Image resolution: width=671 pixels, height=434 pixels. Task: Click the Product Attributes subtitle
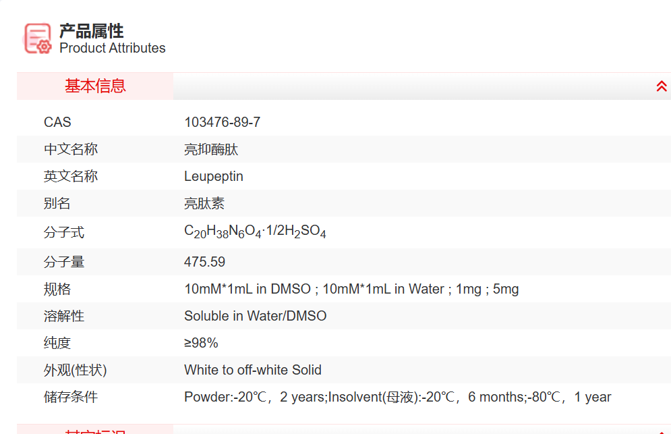coord(113,48)
